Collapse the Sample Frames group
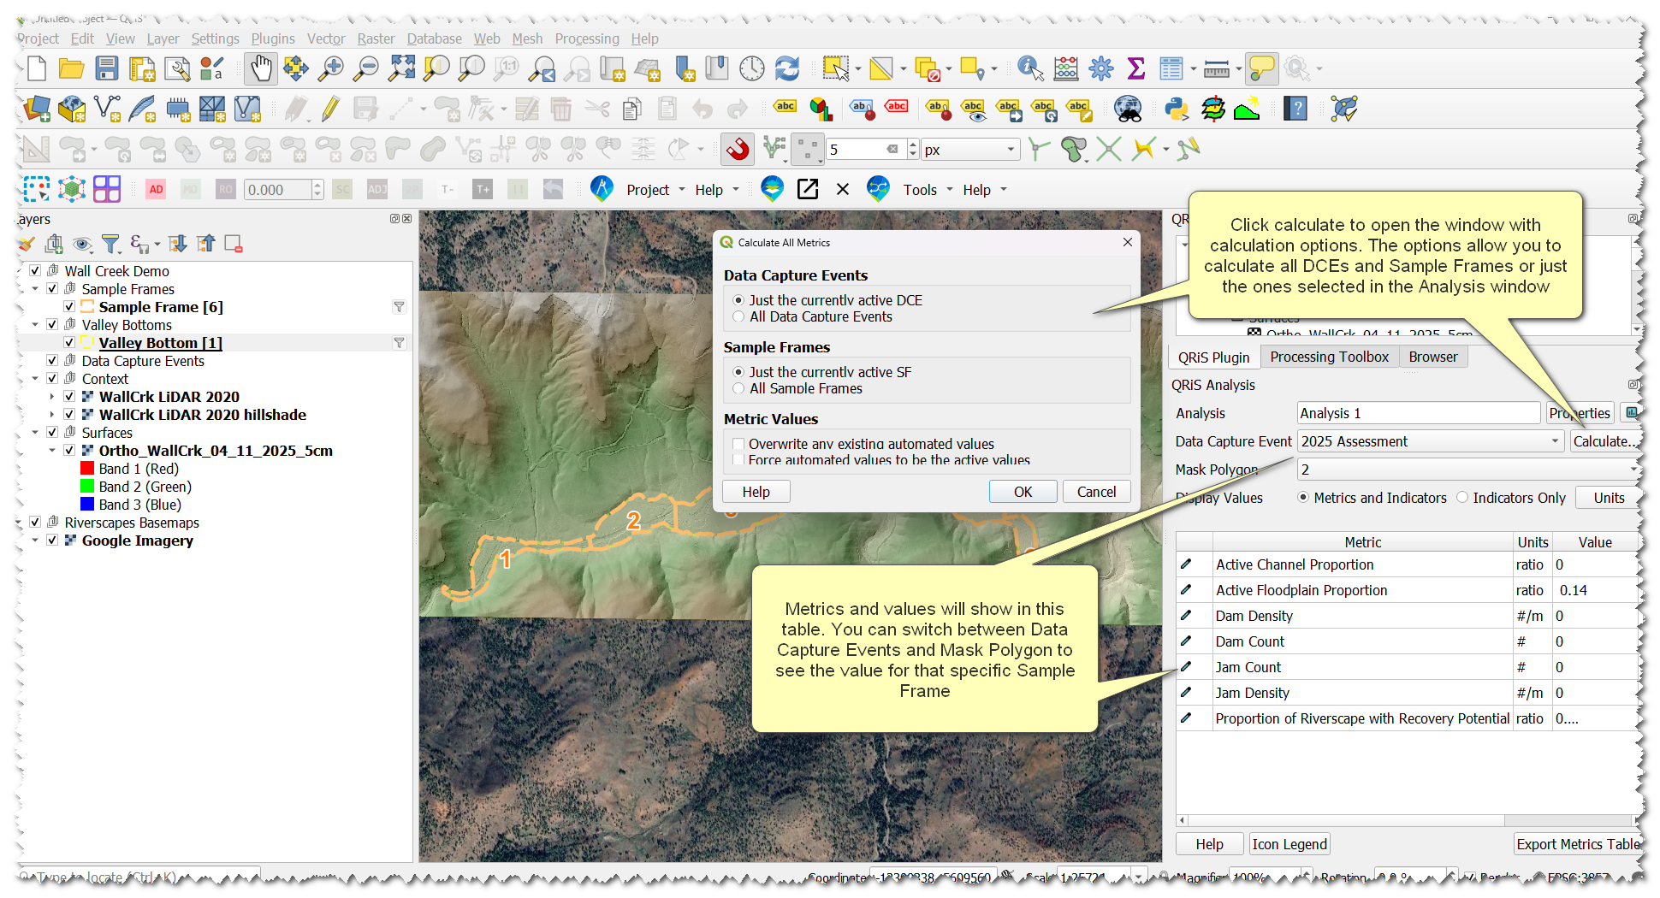The height and width of the screenshot is (898, 1660). (35, 289)
